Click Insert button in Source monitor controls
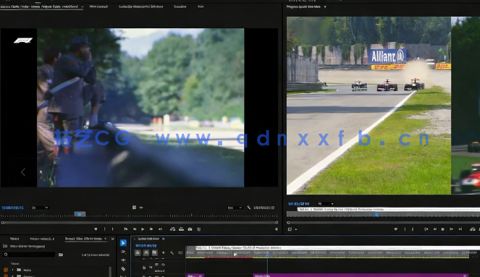Image resolution: width=480 pixels, height=277 pixels. [172, 229]
